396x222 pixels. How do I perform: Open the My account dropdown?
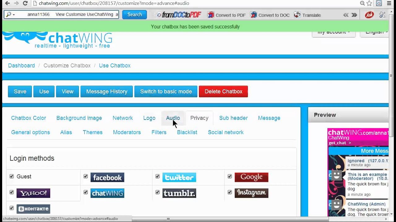click(x=334, y=33)
